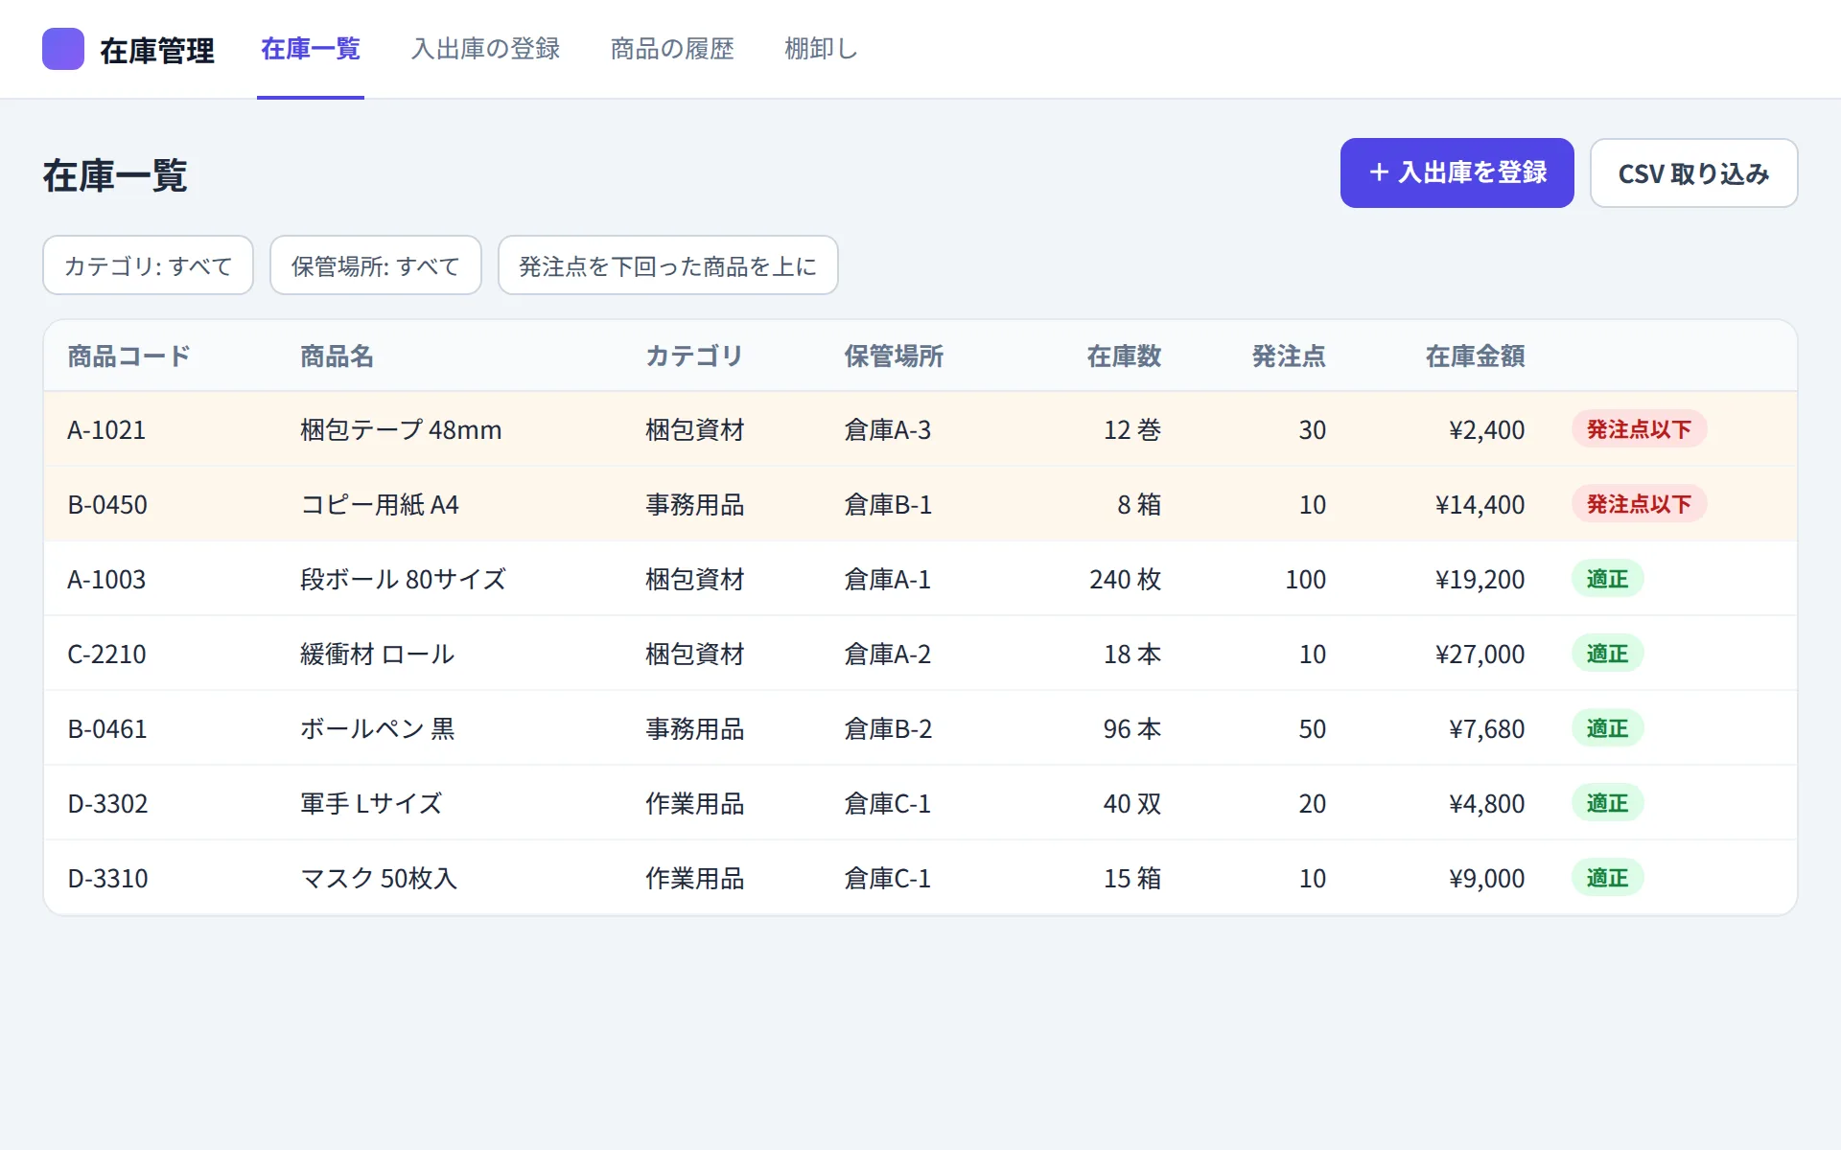Sort by the 在庫数 column header
The image size is (1841, 1150).
point(1124,356)
